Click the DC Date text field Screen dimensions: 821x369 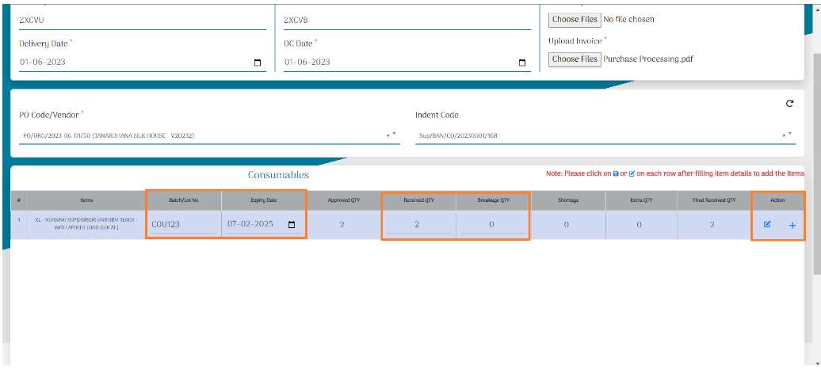(x=392, y=63)
